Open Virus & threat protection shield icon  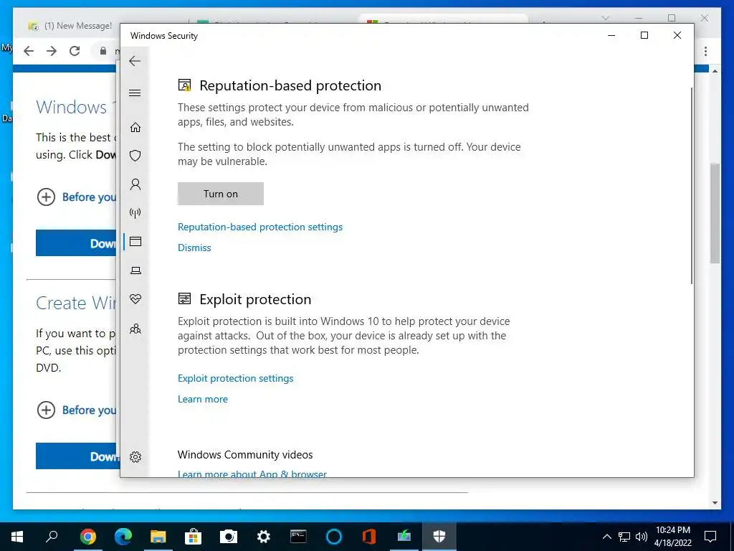coord(135,156)
